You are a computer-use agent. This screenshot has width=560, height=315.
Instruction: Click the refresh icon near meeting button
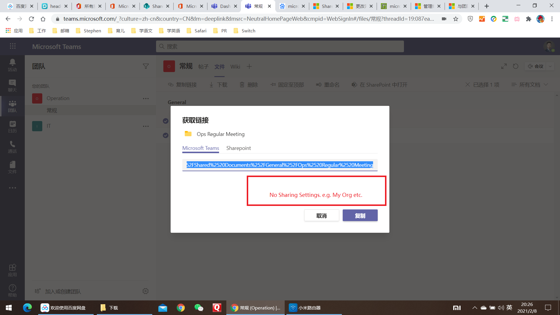click(x=516, y=66)
